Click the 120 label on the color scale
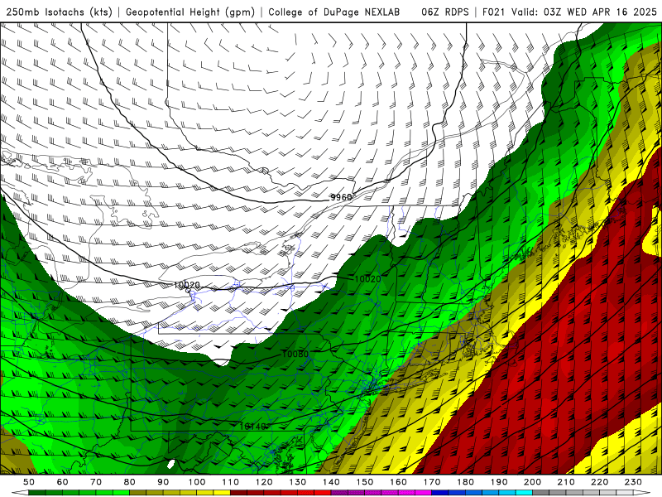This screenshot has height=497, width=662. 264,482
